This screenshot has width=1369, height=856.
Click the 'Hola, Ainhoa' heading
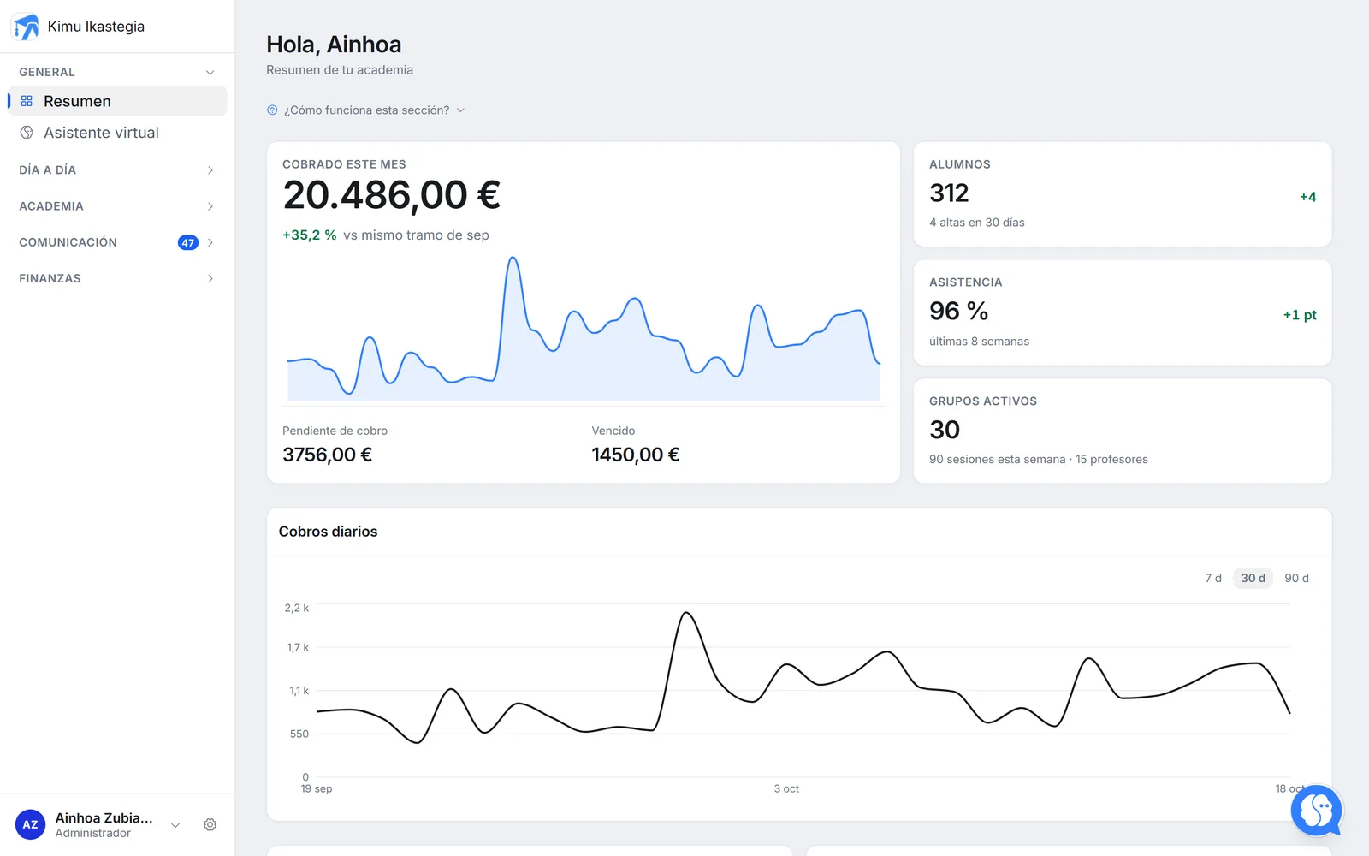tap(334, 45)
